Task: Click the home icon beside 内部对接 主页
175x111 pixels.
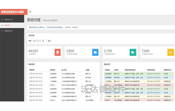Action: pyautogui.click(x=2, y=20)
